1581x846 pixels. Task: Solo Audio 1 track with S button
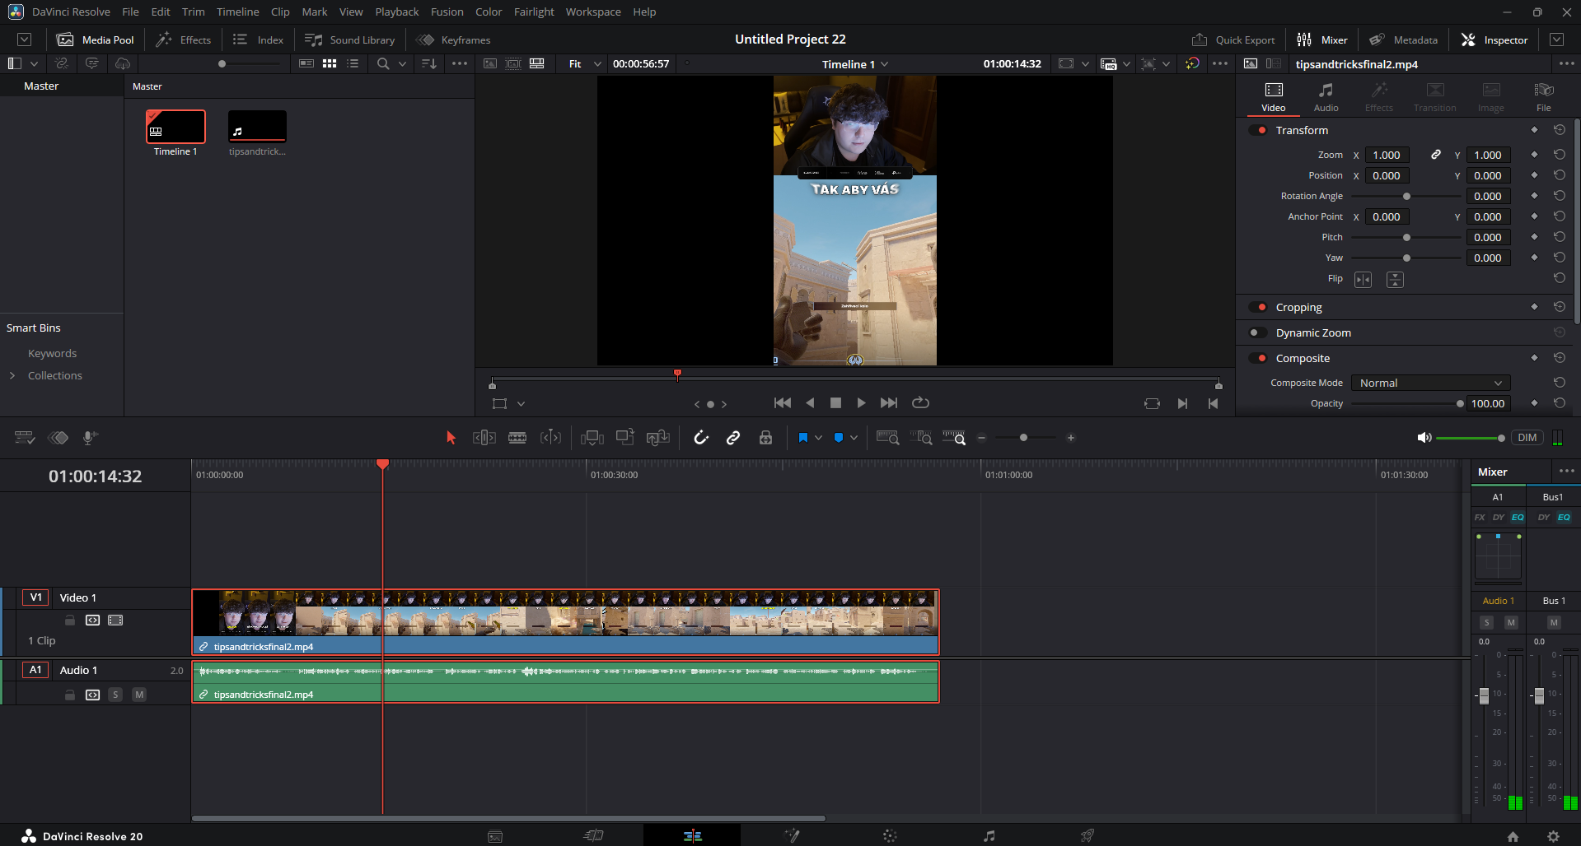(115, 695)
